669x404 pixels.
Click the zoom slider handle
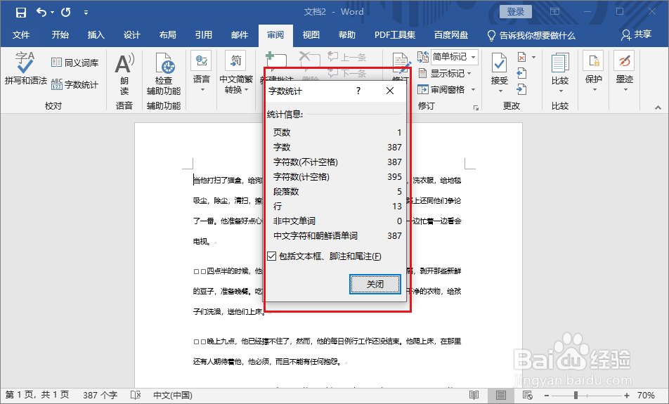point(576,395)
